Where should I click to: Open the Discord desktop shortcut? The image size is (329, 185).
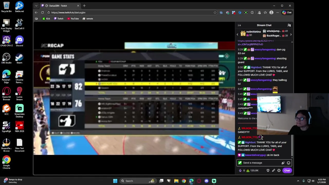point(19,41)
